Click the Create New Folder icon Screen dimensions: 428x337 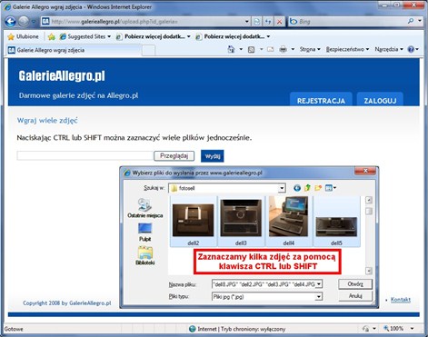point(318,188)
